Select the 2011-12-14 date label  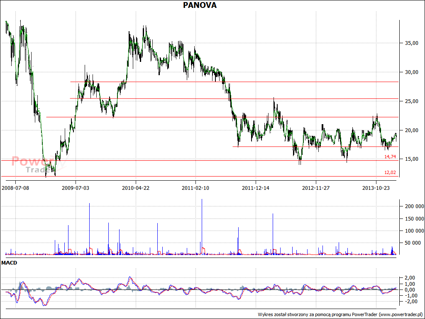[x=256, y=188]
